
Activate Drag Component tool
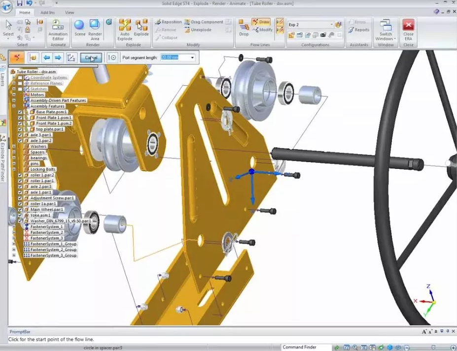click(204, 22)
